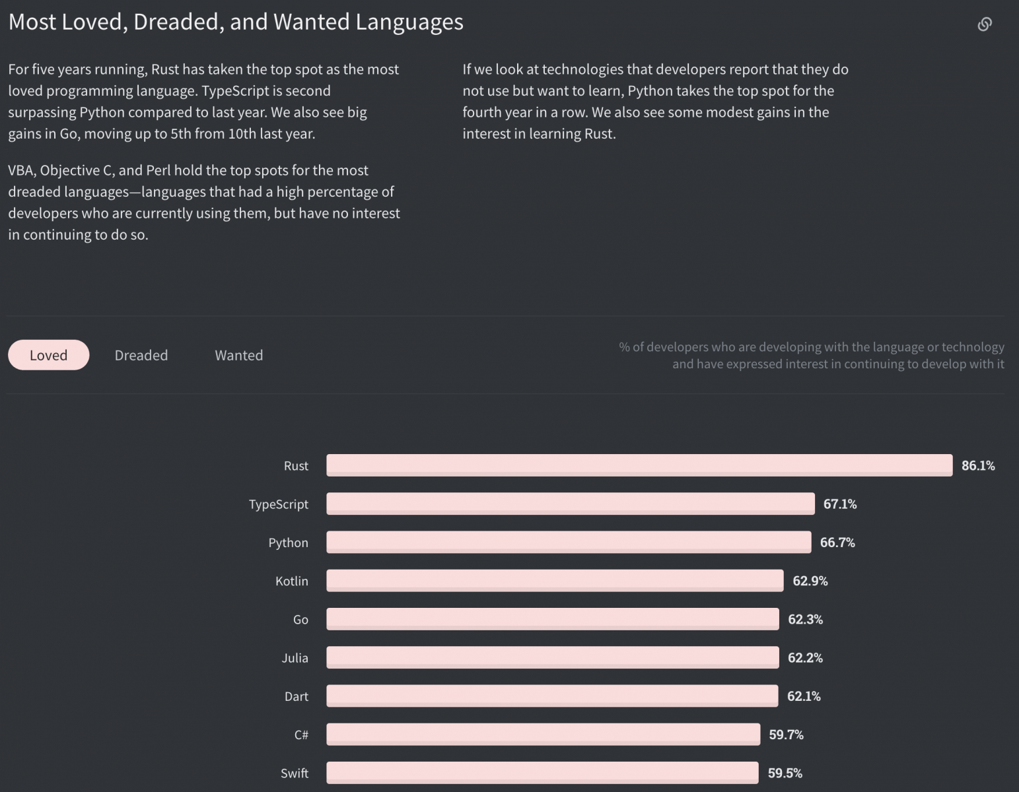Click the Go 62.3% bar

click(552, 619)
